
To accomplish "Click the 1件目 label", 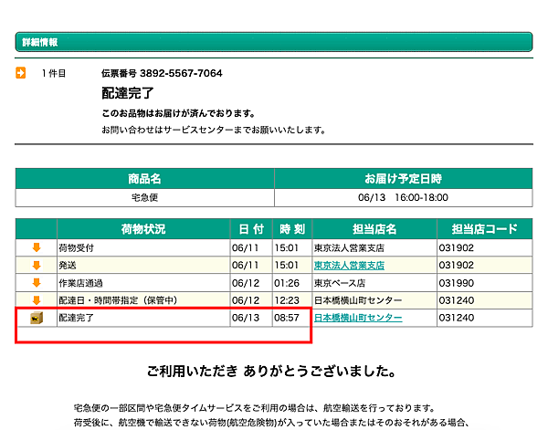I will [x=53, y=73].
